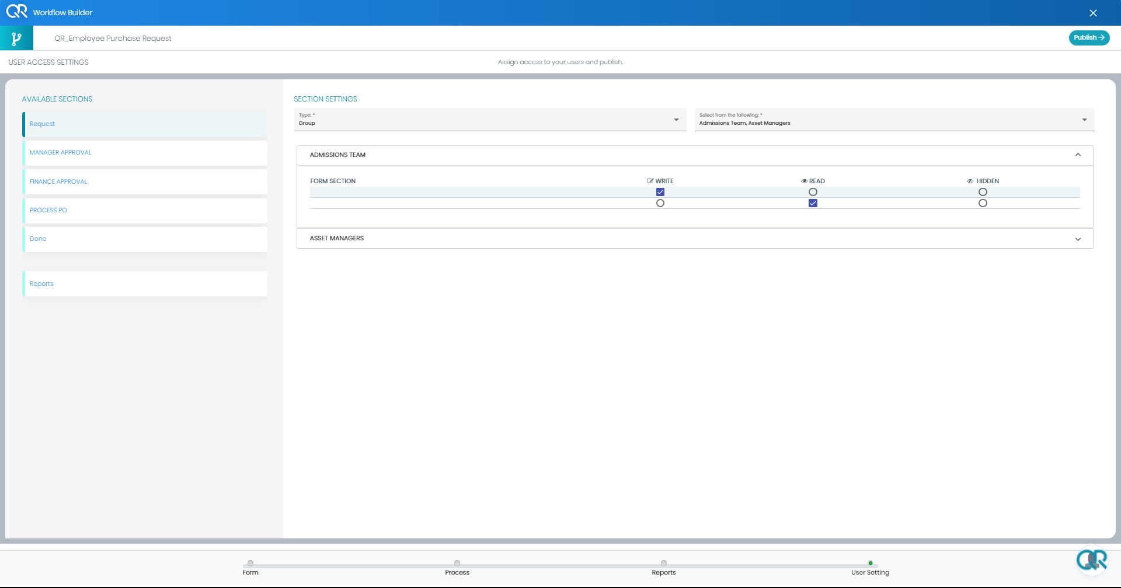Click the AVAILABLE SECTIONS heading

pos(57,99)
